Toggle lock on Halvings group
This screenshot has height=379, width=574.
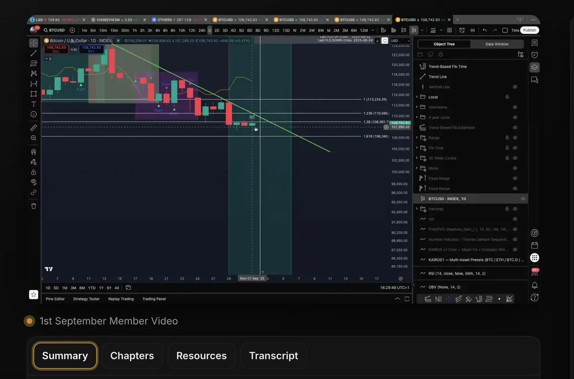(x=507, y=209)
